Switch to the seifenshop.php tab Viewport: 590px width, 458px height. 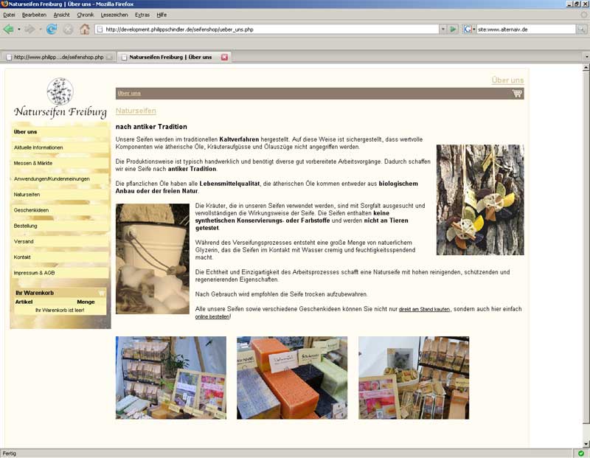point(58,57)
